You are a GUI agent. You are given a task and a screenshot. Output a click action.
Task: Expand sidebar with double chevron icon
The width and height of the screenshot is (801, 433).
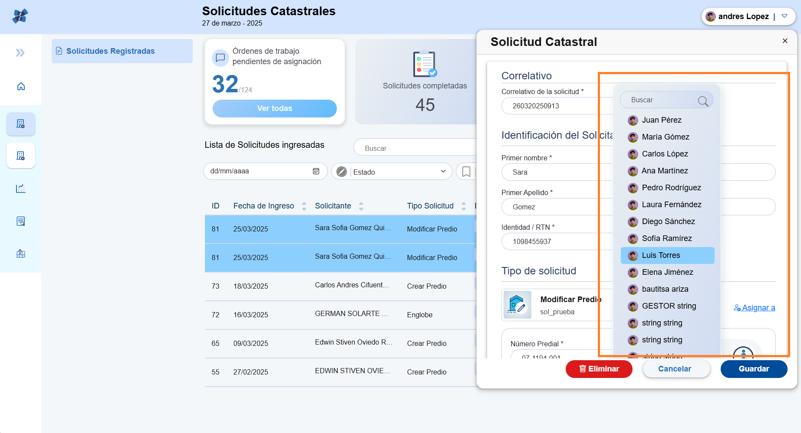[x=20, y=53]
